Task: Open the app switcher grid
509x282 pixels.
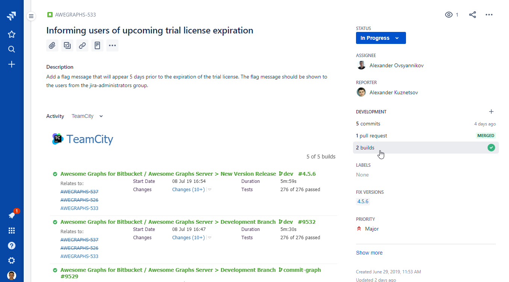Action: tap(12, 231)
